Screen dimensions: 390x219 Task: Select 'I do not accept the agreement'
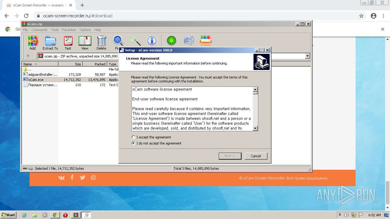click(x=133, y=143)
